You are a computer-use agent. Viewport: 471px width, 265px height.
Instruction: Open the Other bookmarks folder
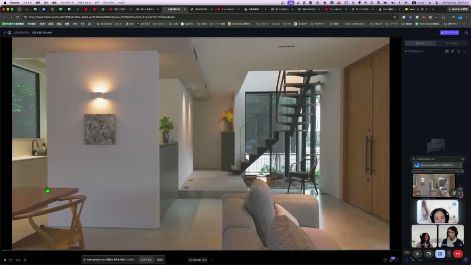pyautogui.click(x=202, y=24)
